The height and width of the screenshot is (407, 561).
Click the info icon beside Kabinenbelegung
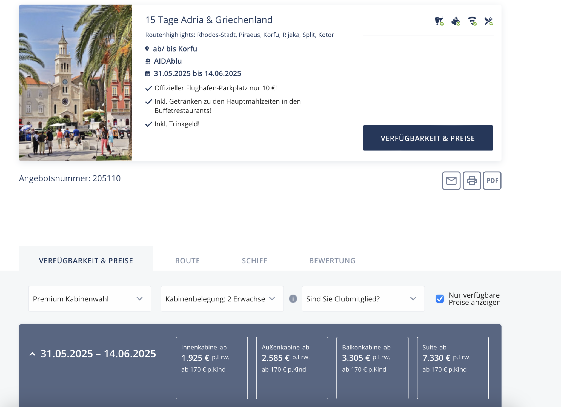[x=293, y=299]
